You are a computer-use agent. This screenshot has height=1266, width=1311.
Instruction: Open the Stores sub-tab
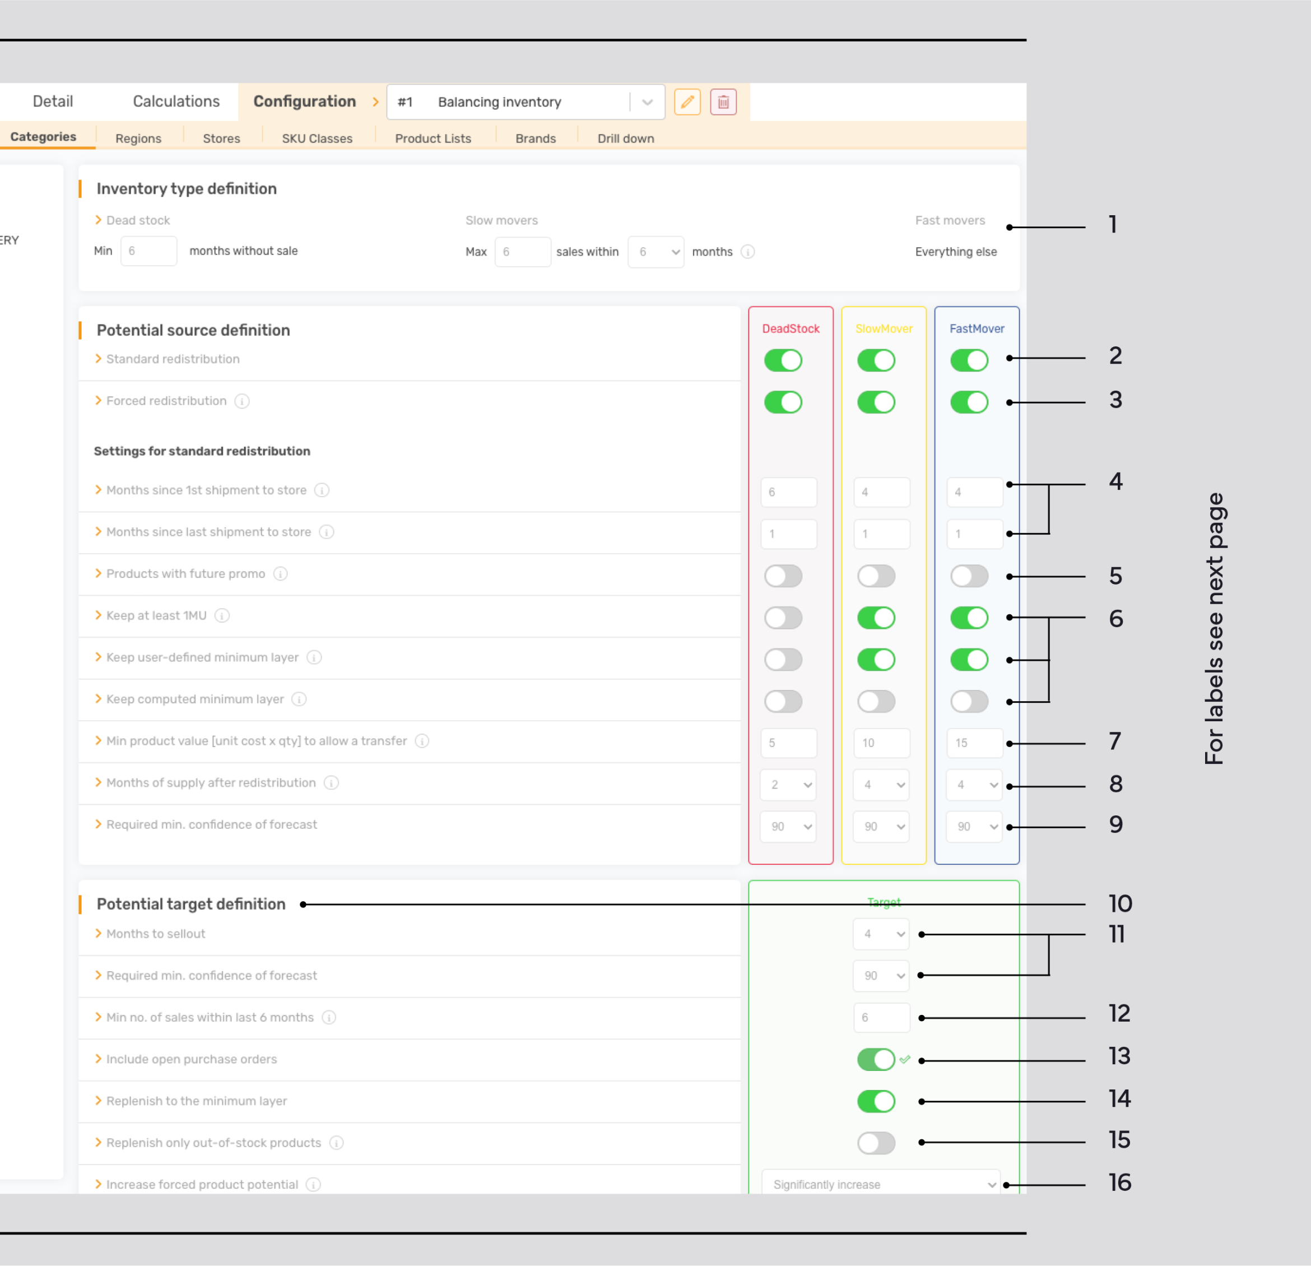pyautogui.click(x=221, y=138)
